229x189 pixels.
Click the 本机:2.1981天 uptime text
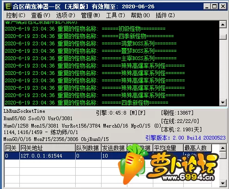click(x=181, y=129)
